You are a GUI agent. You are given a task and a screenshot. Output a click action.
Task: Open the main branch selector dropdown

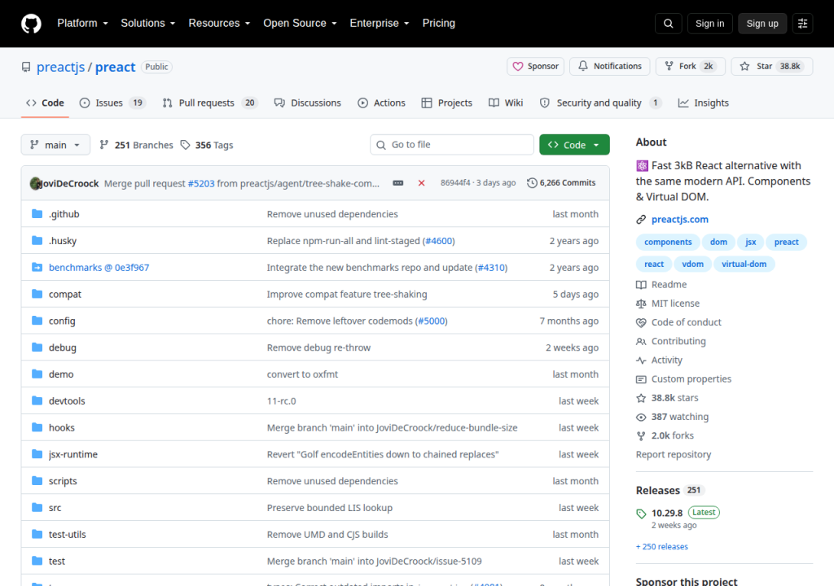[55, 145]
